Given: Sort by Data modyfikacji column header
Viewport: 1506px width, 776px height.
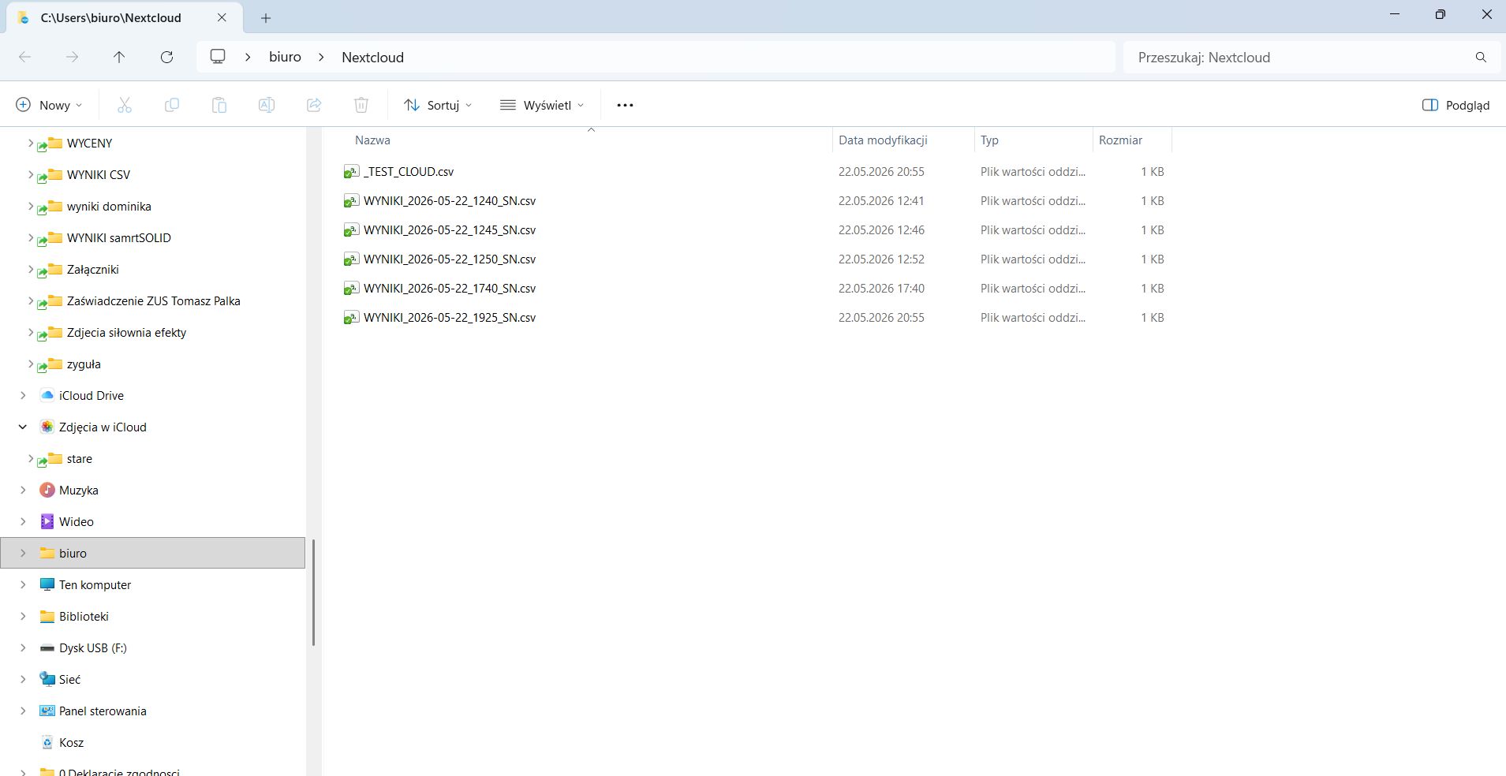Looking at the screenshot, I should click(x=883, y=140).
